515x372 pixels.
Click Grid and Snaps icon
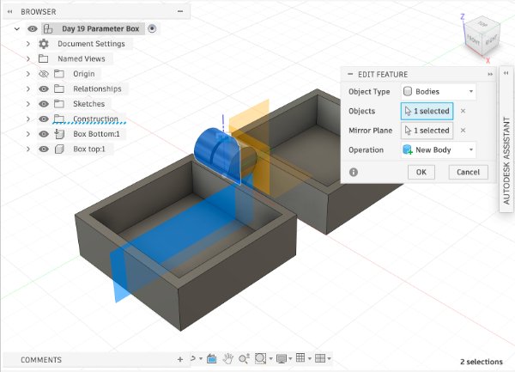click(x=300, y=357)
